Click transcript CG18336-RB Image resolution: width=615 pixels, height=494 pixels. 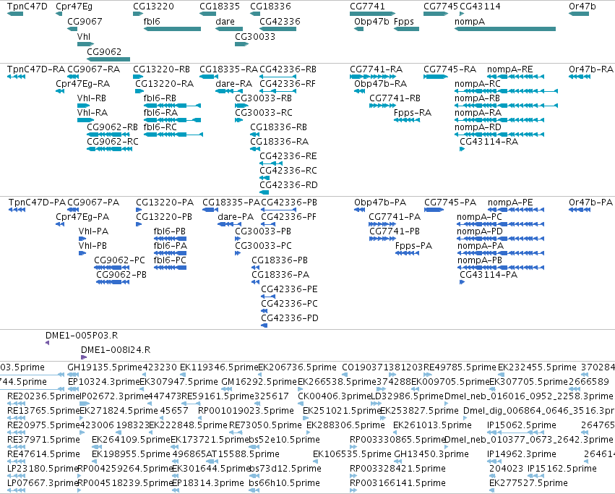pyautogui.click(x=278, y=127)
